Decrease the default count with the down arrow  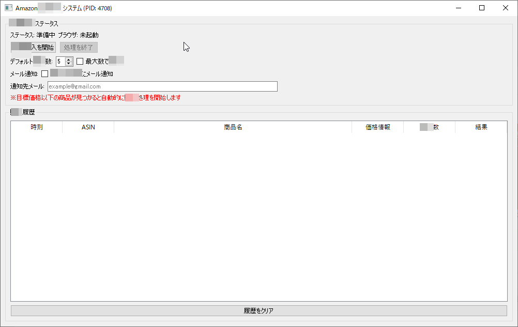69,64
